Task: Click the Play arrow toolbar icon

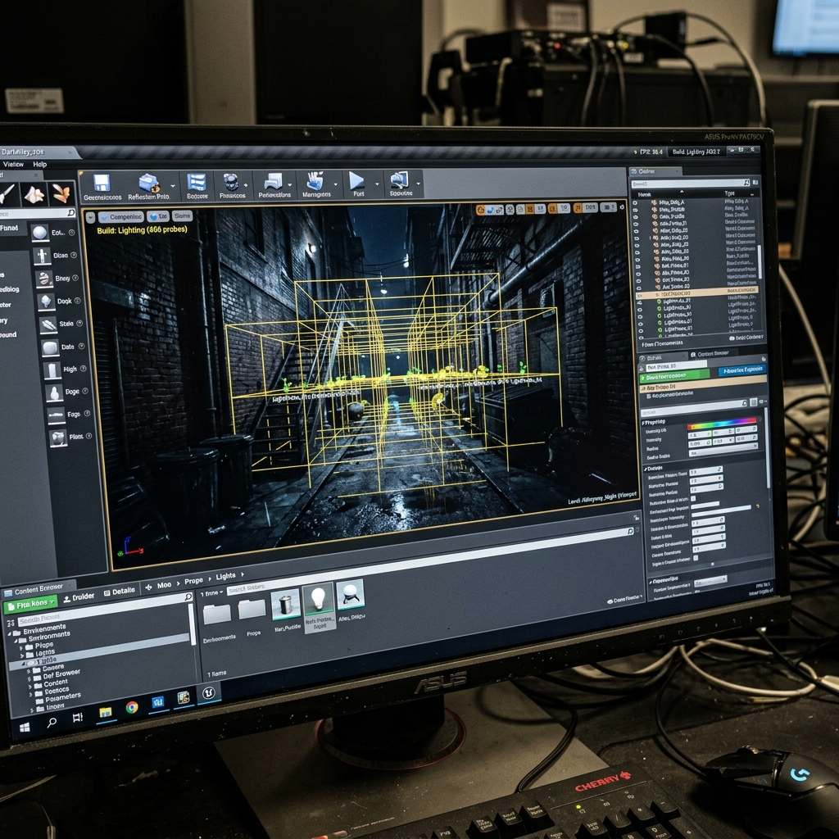Action: 356,180
